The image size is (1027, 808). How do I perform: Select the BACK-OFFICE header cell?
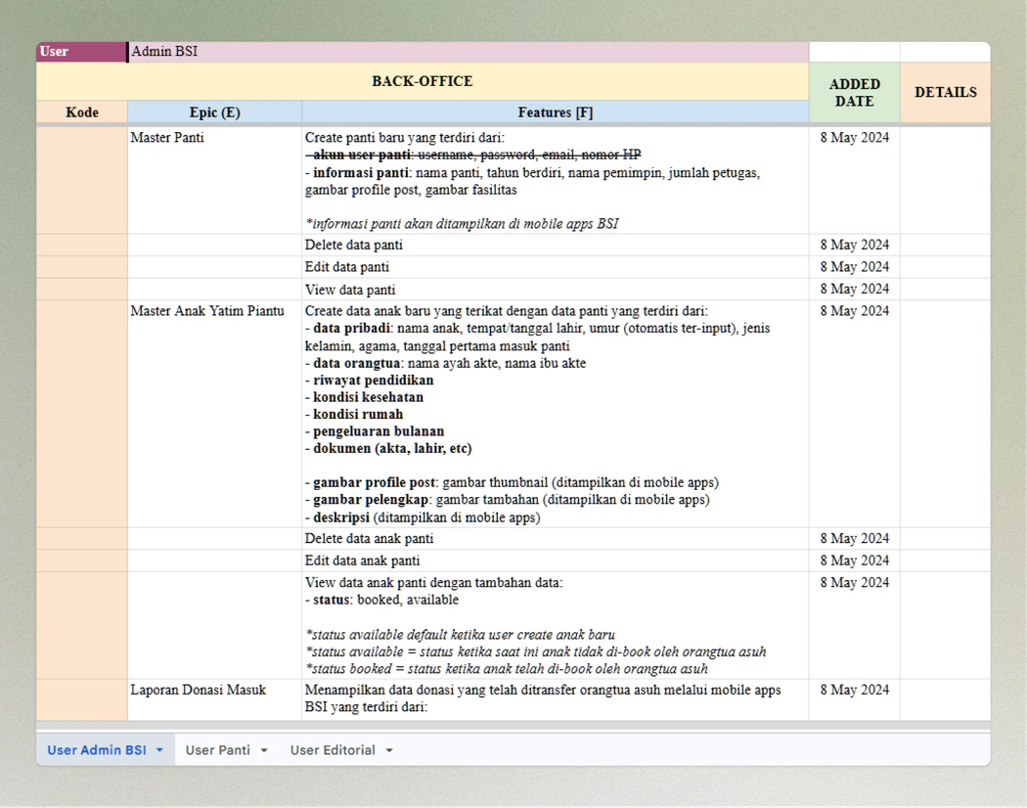[x=423, y=81]
